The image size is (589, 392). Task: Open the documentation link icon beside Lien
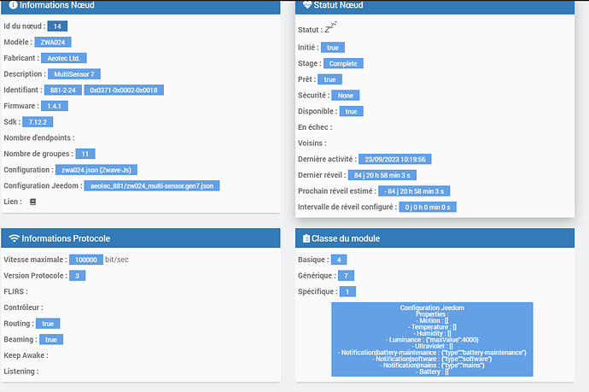point(32,202)
